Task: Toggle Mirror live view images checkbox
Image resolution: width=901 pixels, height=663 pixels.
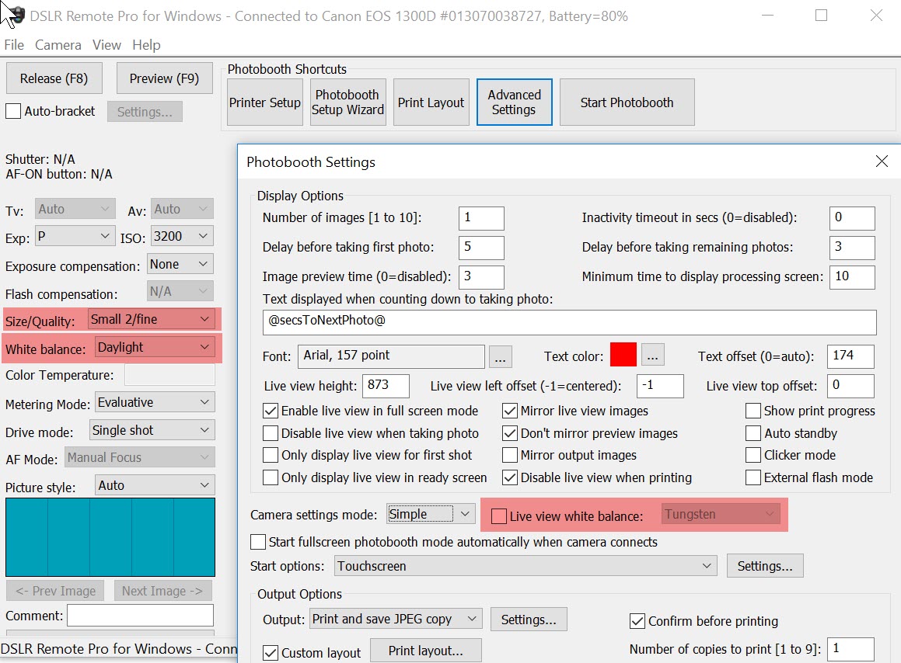Action: (x=510, y=411)
